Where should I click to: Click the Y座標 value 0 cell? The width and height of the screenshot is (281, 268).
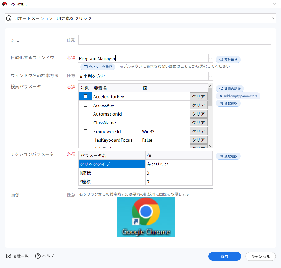[x=179, y=182]
